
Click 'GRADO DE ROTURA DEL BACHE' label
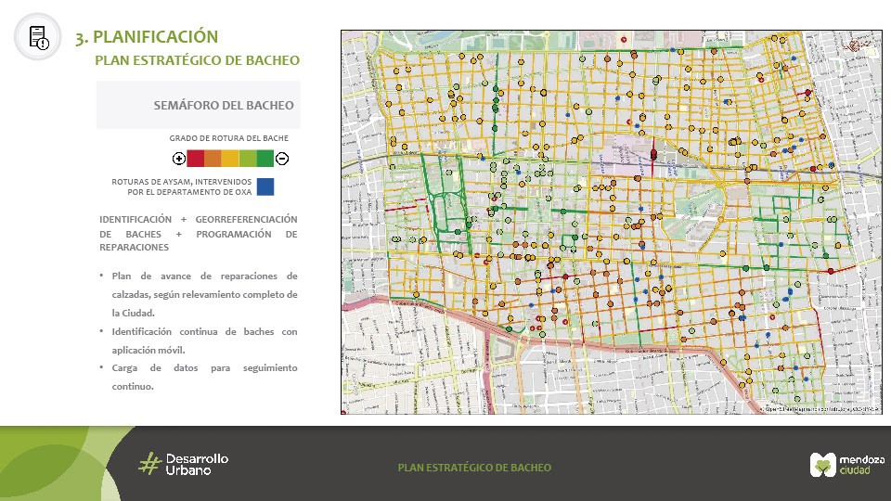click(x=229, y=137)
